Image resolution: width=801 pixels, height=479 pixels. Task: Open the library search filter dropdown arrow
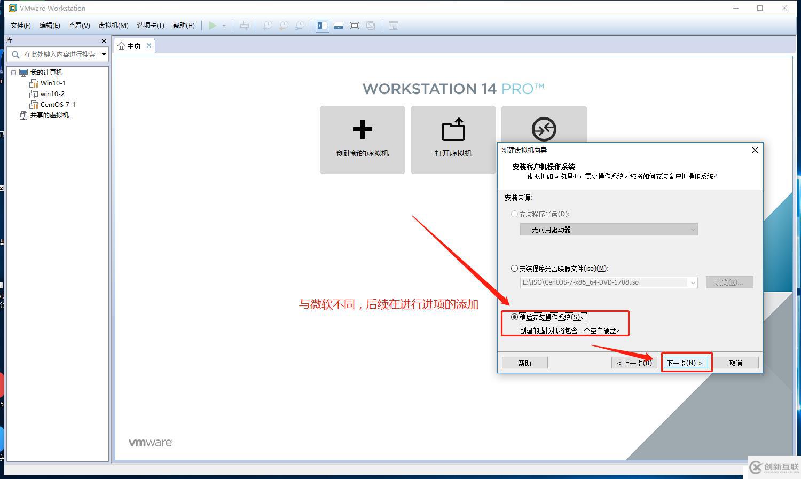(104, 54)
